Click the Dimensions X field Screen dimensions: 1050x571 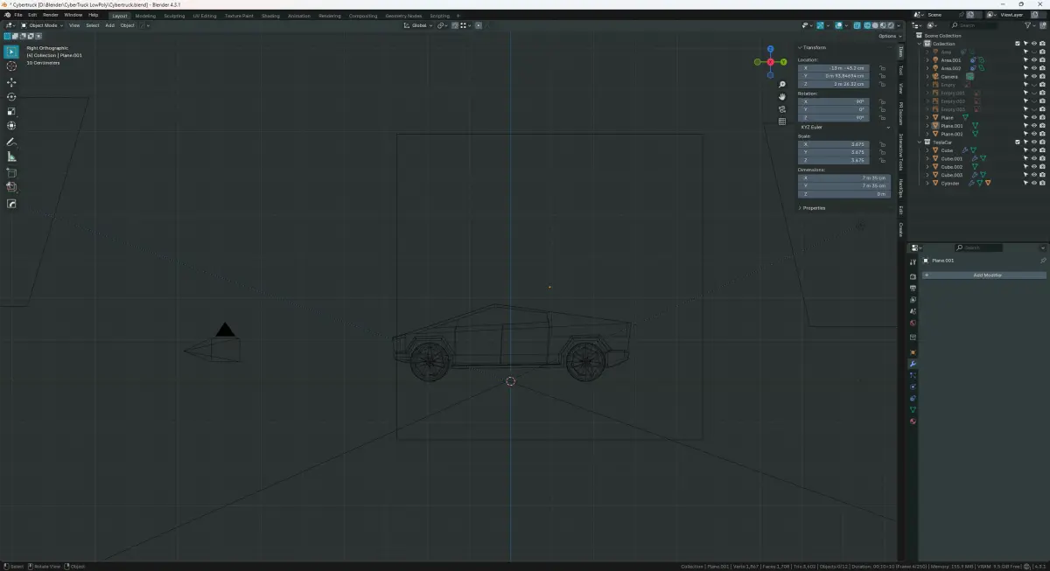[844, 178]
